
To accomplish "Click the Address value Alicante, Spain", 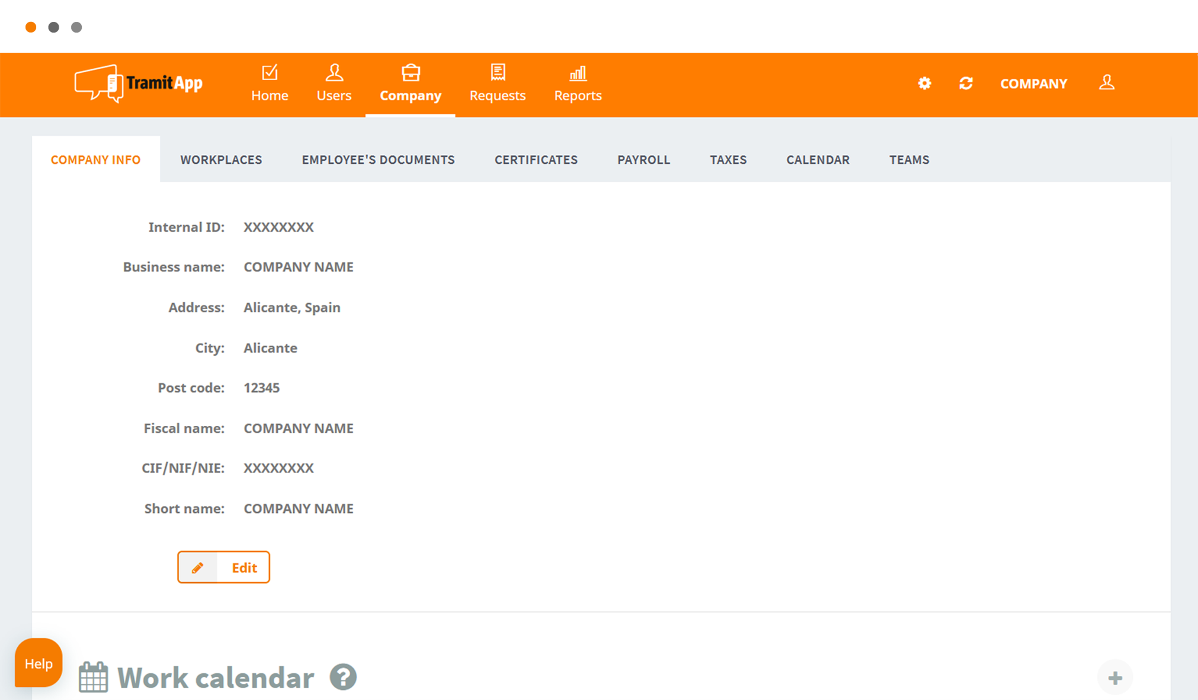I will point(292,308).
